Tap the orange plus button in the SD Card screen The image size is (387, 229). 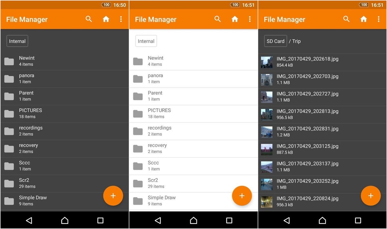coord(371,196)
